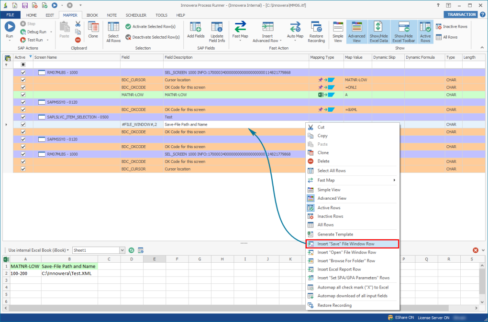Open the Sheet1 sheet selector dropdown
This screenshot has width=488, height=322.
tap(122, 250)
